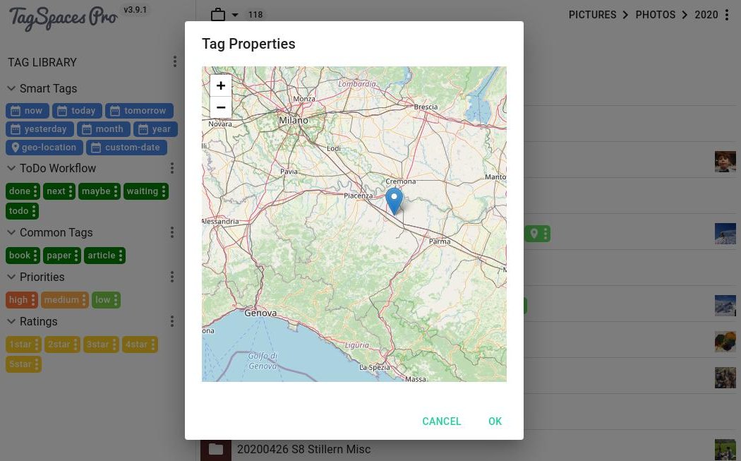The image size is (741, 461).
Task: Click the briefcase location icon
Action: [x=218, y=15]
